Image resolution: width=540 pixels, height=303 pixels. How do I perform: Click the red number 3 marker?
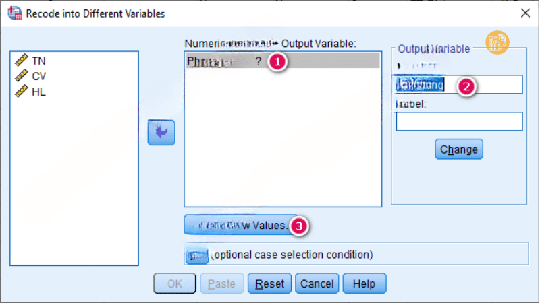300,226
